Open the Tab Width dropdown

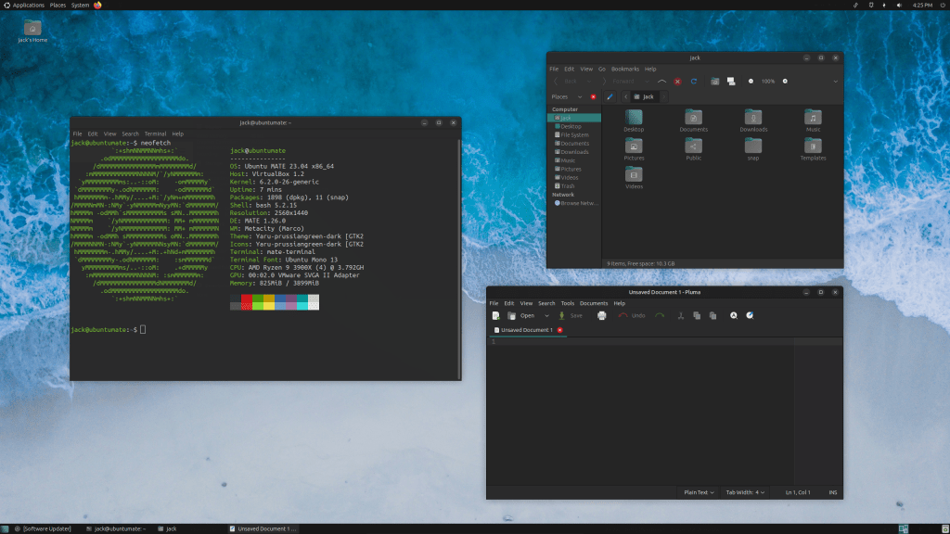coord(746,492)
